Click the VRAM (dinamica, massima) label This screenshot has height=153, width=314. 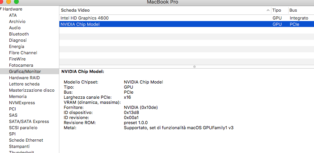[x=92, y=102]
